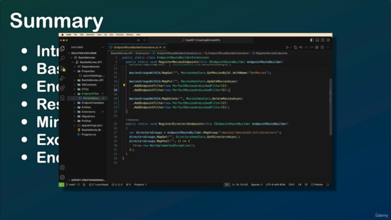This screenshot has width=391, height=220.
Task: Click the go to previous change icon
Action: 301,48
